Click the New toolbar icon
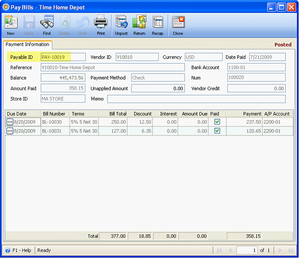This screenshot has height=258, width=299. click(x=11, y=25)
